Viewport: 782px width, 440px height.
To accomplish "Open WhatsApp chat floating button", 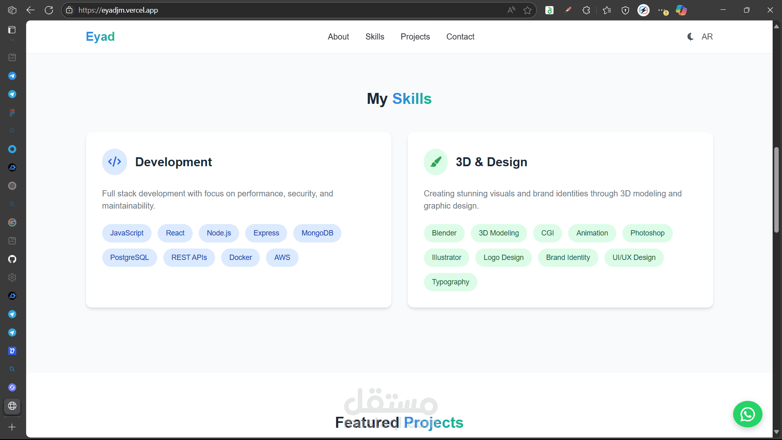I will [747, 414].
